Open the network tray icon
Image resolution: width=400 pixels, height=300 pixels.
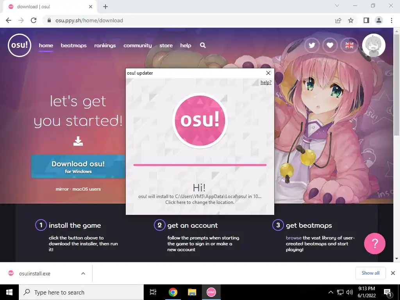[340, 292]
